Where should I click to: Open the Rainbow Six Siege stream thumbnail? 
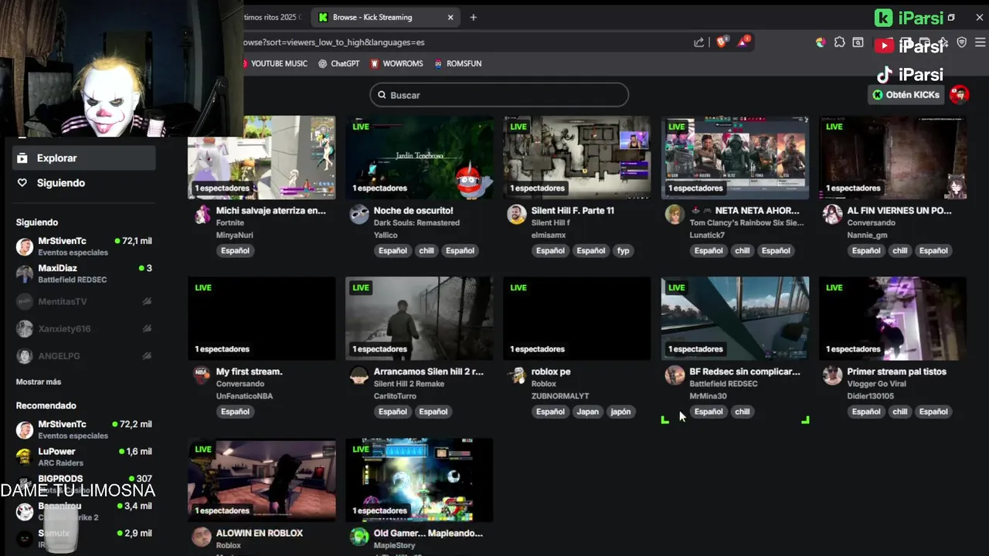pyautogui.click(x=735, y=158)
